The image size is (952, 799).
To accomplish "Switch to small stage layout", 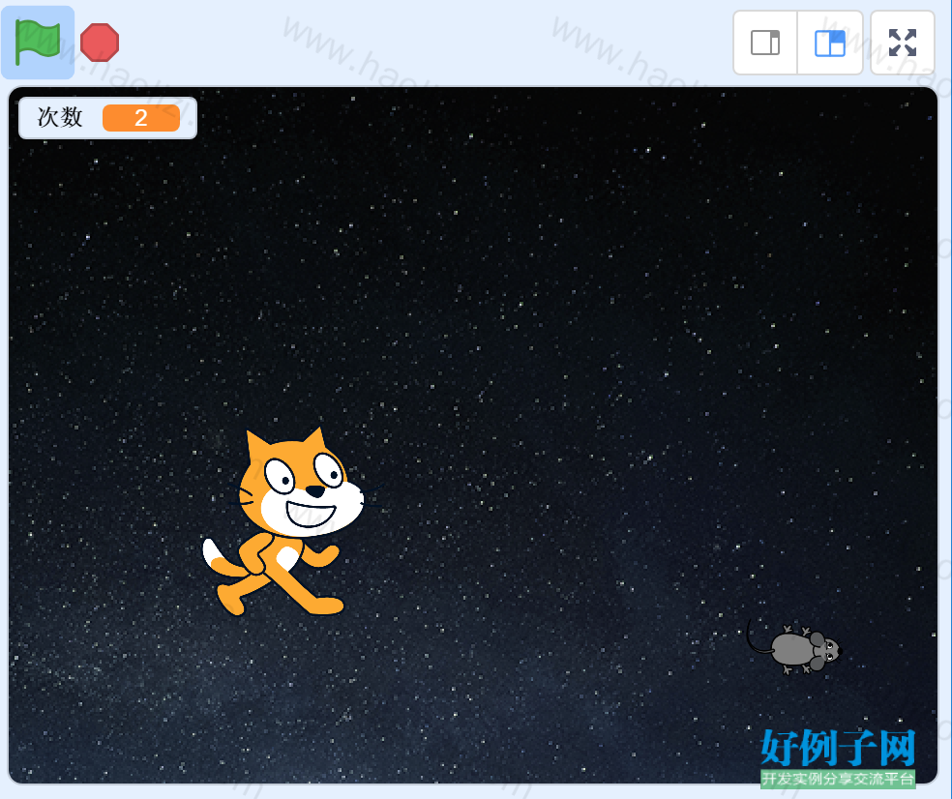I will tap(765, 43).
